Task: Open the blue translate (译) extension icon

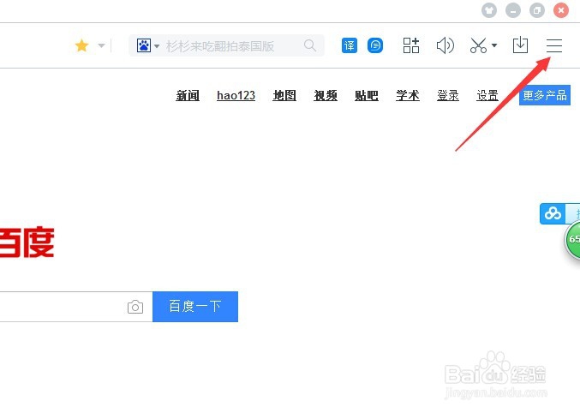Action: [x=350, y=45]
